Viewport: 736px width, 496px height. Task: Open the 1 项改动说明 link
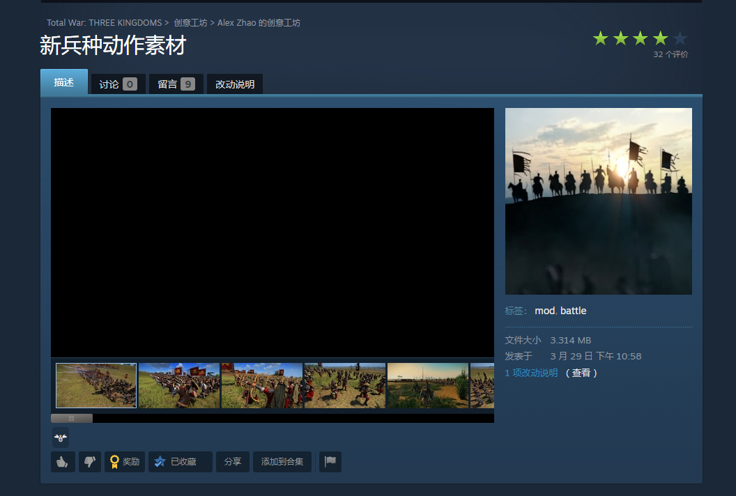click(531, 373)
